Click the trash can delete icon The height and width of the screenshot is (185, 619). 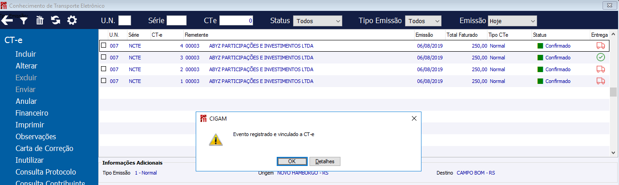click(x=40, y=20)
